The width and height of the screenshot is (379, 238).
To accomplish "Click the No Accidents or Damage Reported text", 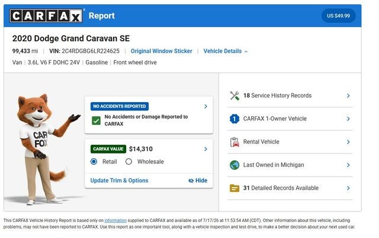I will pyautogui.click(x=146, y=120).
